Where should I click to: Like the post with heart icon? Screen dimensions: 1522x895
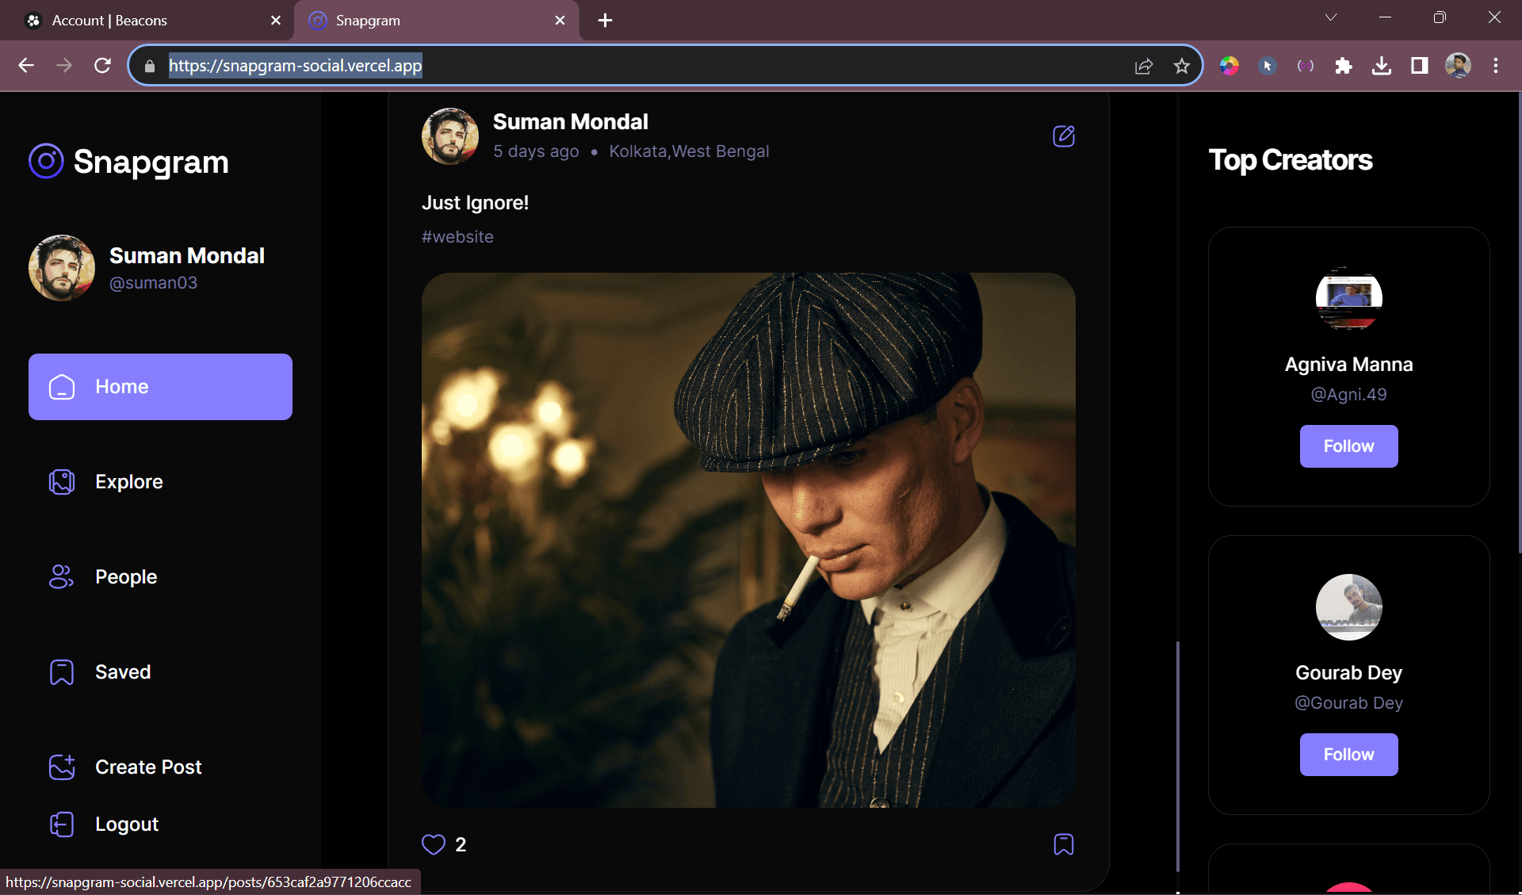tap(433, 844)
